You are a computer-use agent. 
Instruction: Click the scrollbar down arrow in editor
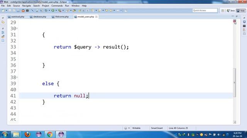coord(235,122)
